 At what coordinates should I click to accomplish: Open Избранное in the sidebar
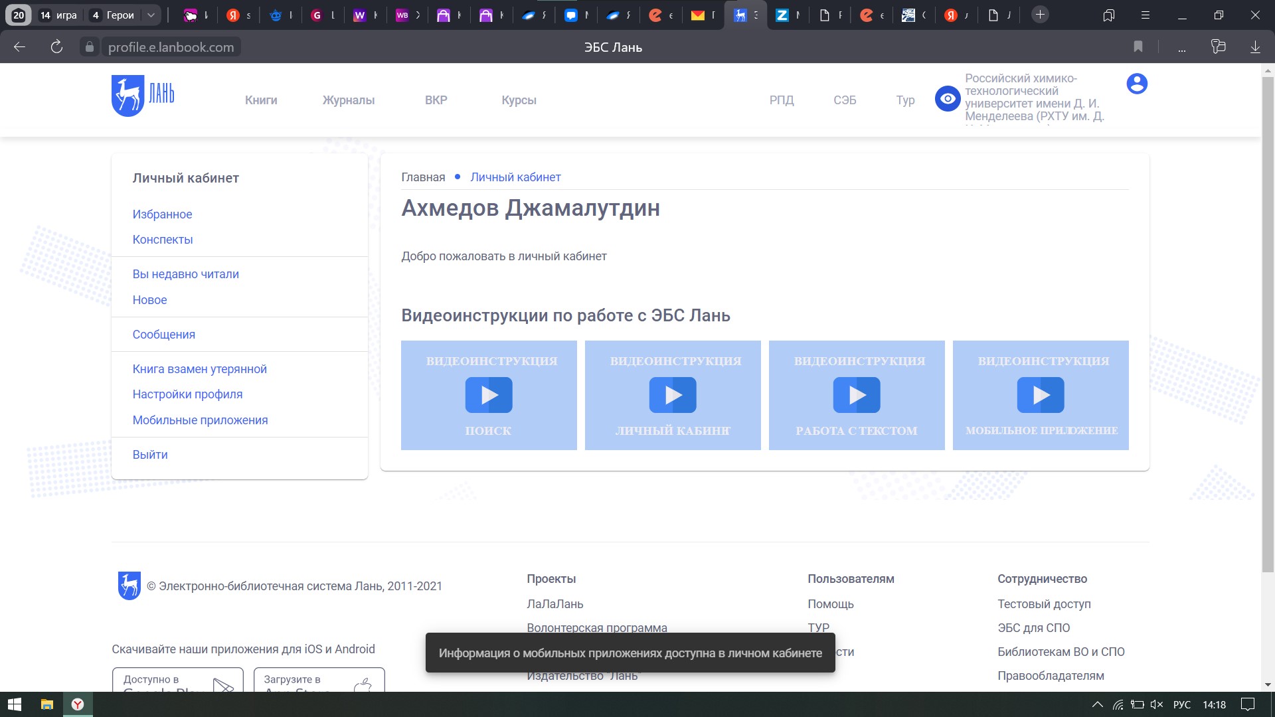coord(162,214)
